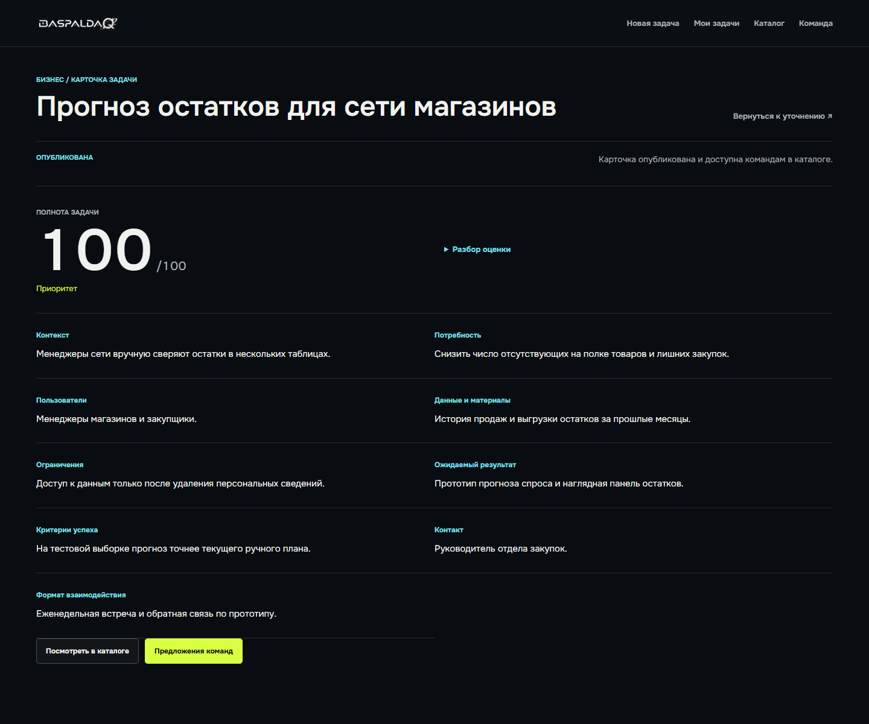This screenshot has height=724, width=869.
Task: Click the ОПУБЛИКОВАНА status label
Action: point(65,157)
